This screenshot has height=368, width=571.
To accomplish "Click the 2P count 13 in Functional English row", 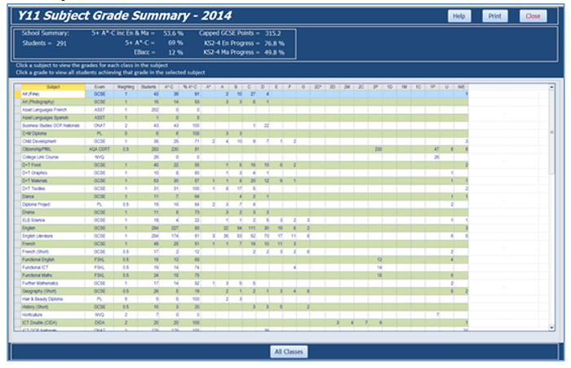I will tap(375, 259).
